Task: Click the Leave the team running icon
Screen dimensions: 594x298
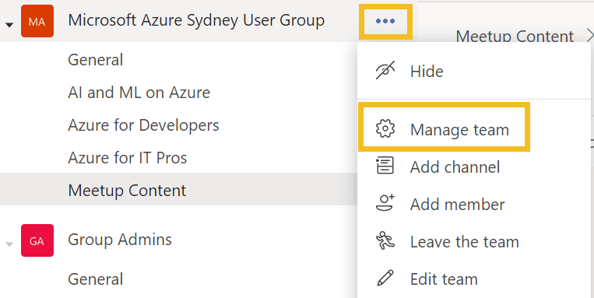Action: [385, 241]
